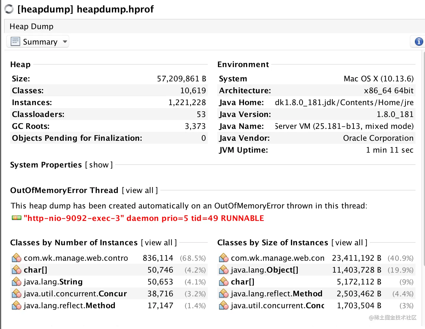Click the Summary view icon
Viewport: 425px width, 329px height.
click(15, 42)
